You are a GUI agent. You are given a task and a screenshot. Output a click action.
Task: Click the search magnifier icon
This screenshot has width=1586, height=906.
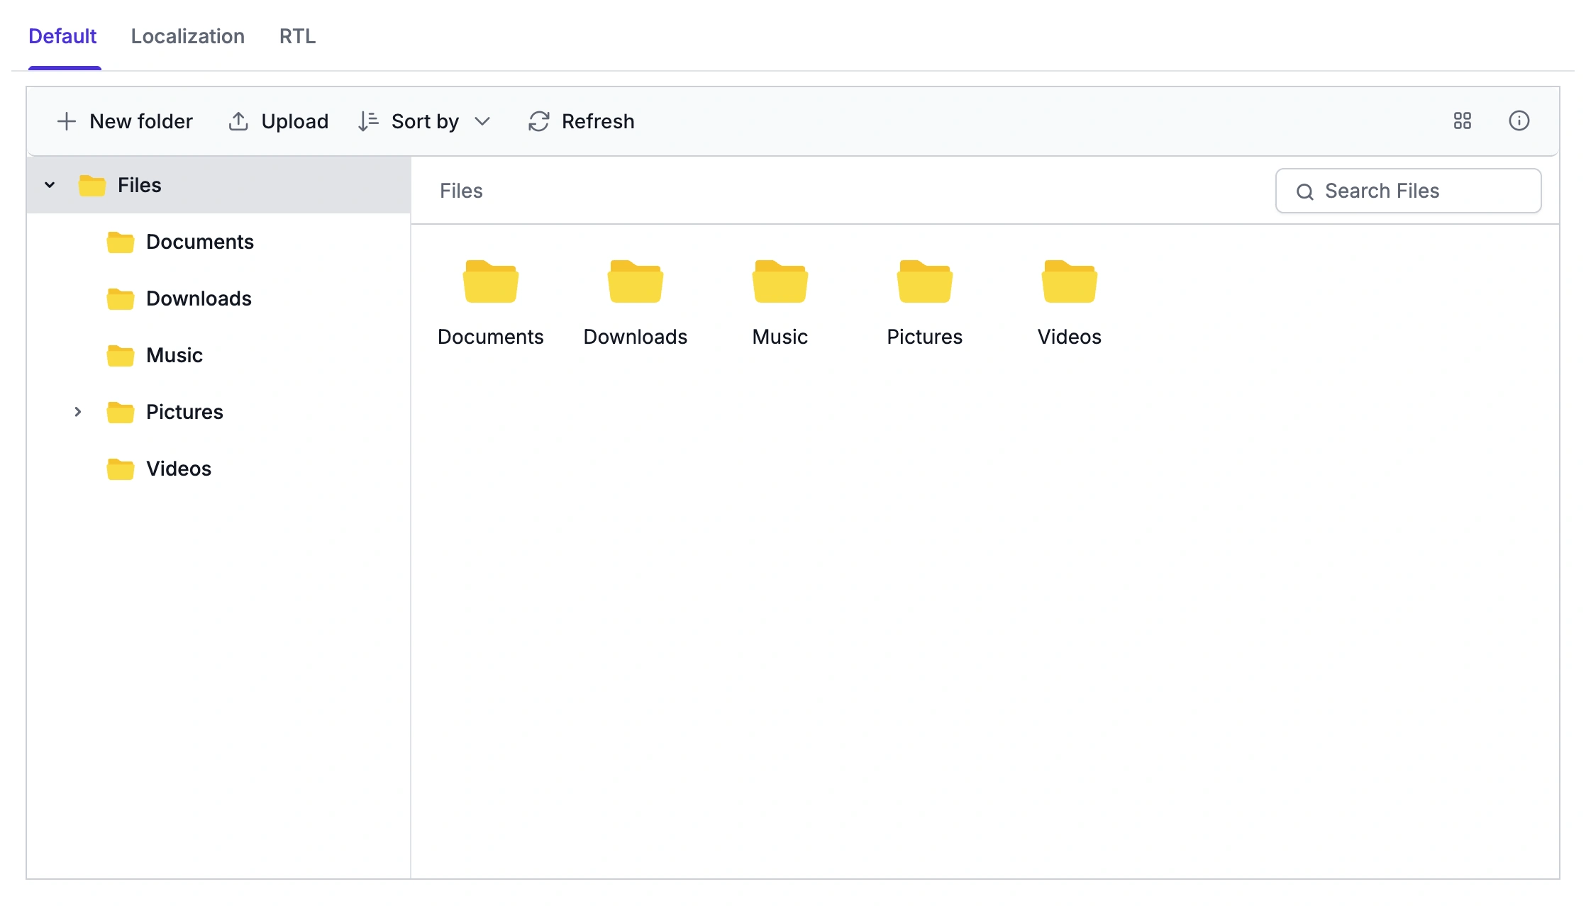(x=1305, y=191)
